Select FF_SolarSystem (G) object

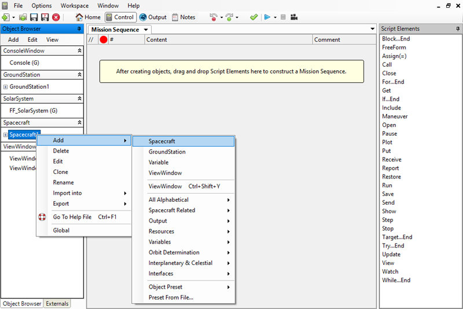pyautogui.click(x=34, y=111)
